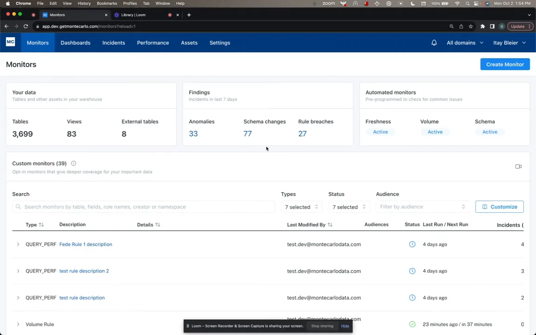Sort by Details column arrows

click(x=158, y=225)
